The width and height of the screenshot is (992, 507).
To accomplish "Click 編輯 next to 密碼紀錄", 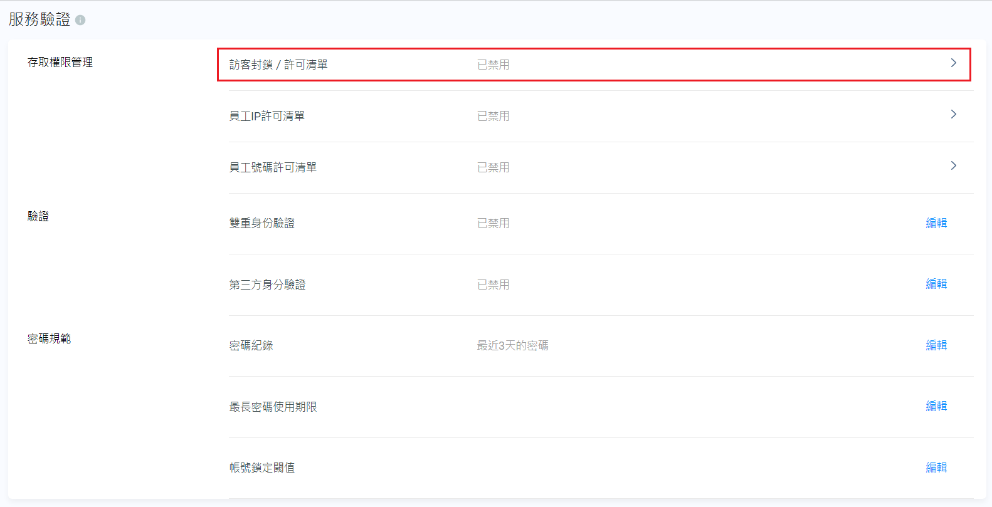I will coord(936,345).
